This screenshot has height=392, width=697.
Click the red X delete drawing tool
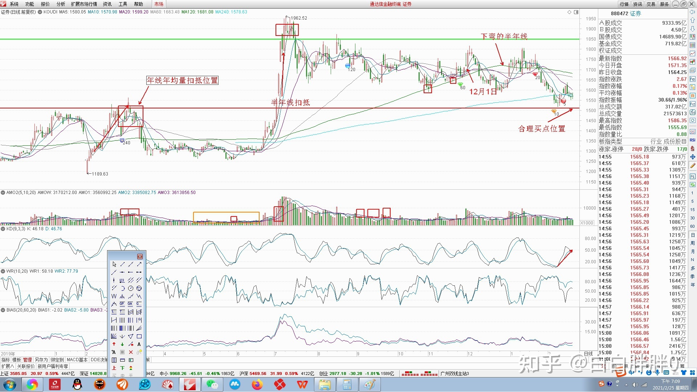point(131,352)
